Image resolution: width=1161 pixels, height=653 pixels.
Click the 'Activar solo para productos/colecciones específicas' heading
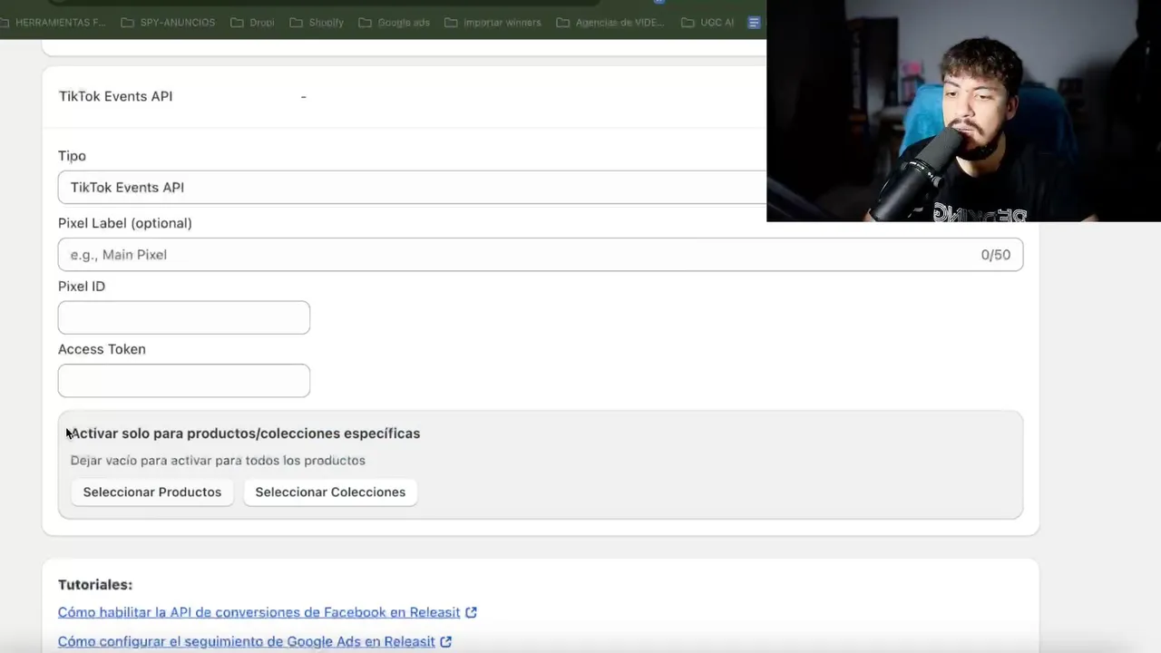pyautogui.click(x=245, y=434)
